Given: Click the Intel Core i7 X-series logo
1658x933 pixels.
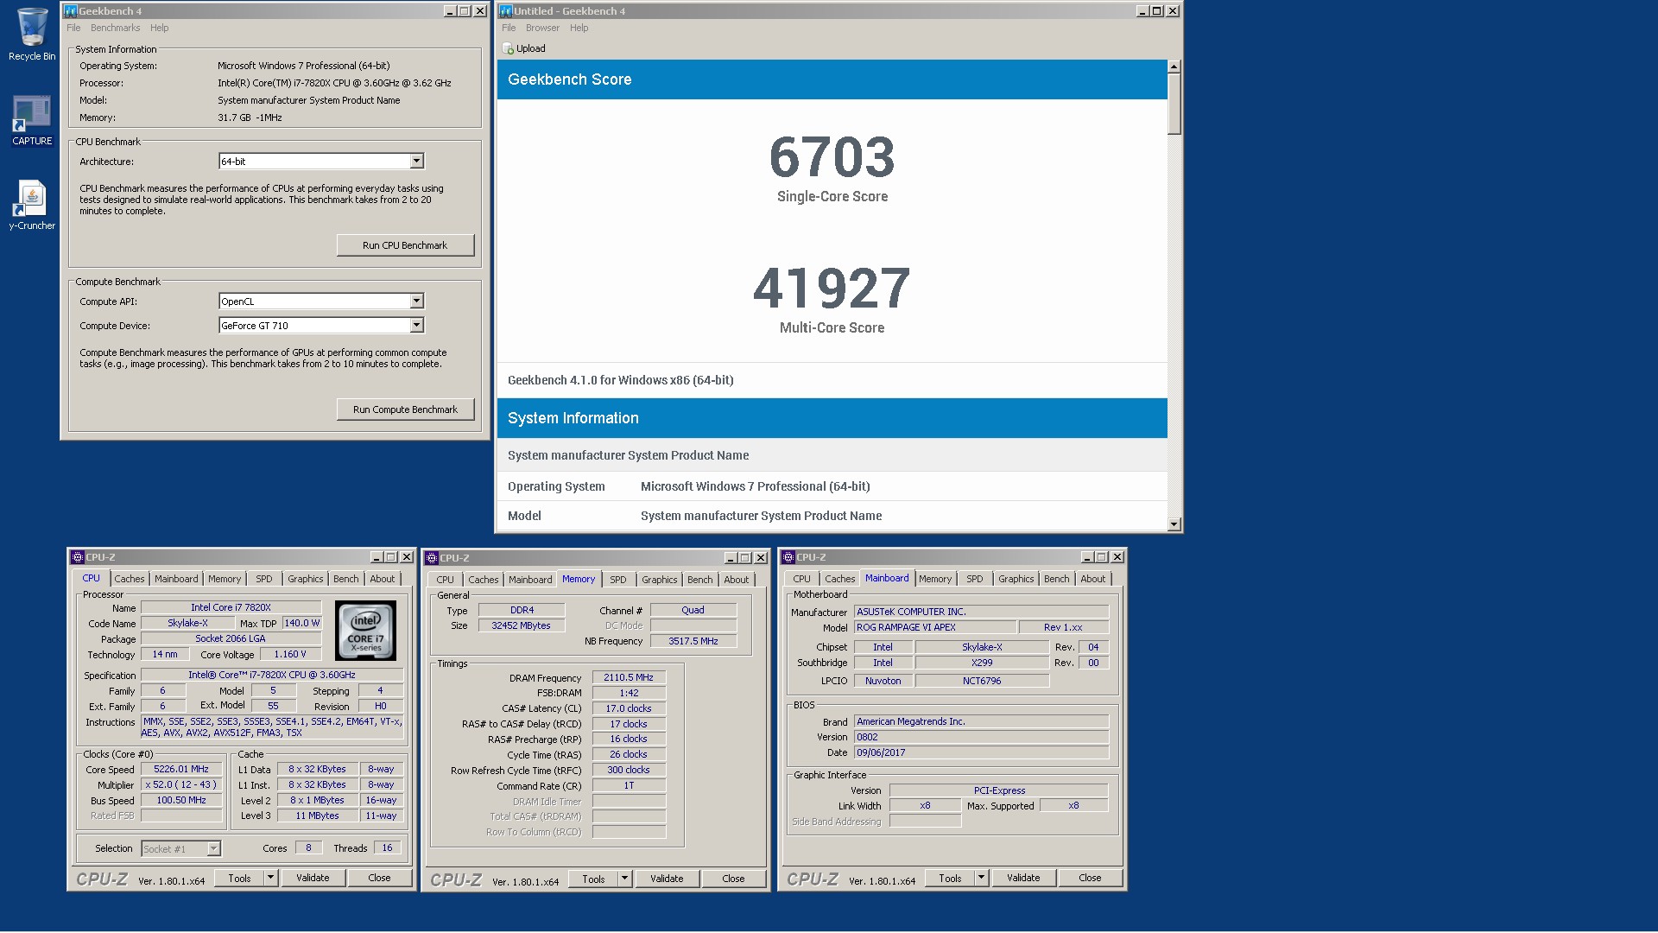Looking at the screenshot, I should tap(366, 631).
